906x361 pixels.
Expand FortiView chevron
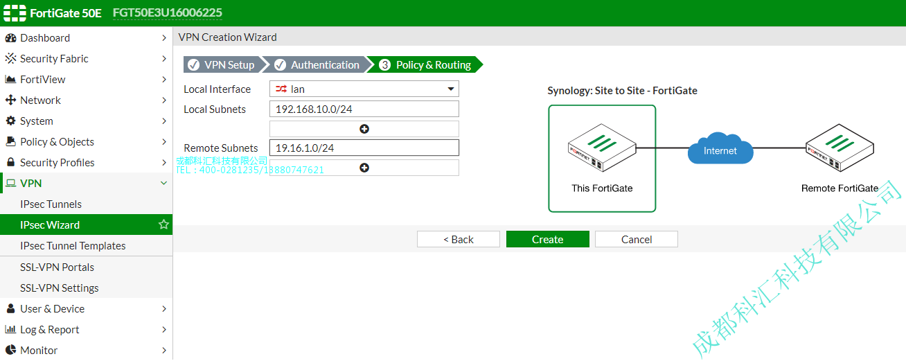pos(164,80)
